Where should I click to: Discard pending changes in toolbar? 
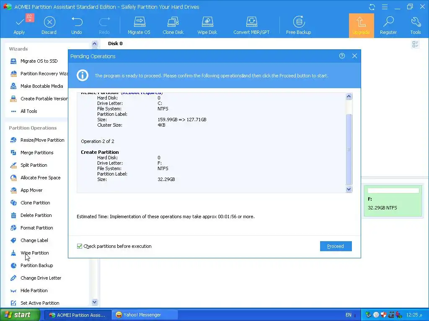pos(49,25)
